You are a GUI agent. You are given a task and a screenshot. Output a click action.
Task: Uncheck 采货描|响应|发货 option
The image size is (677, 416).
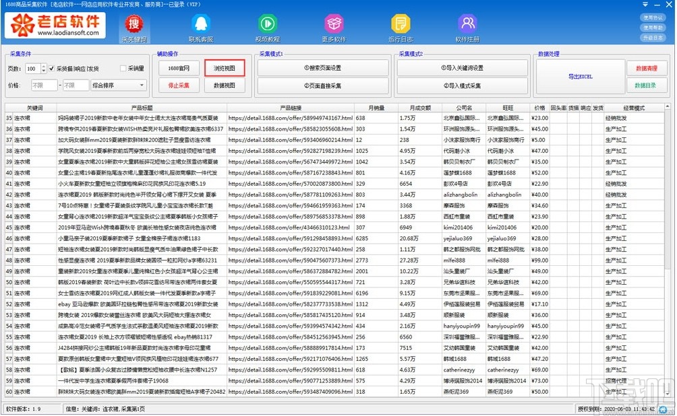tap(51, 69)
